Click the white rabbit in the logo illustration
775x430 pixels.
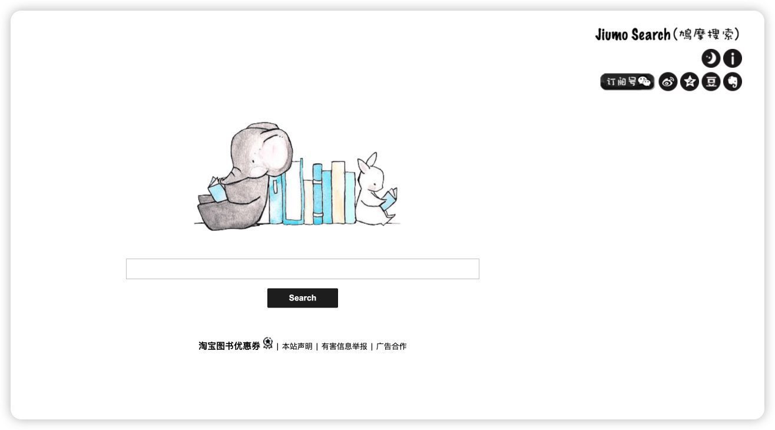pyautogui.click(x=375, y=189)
